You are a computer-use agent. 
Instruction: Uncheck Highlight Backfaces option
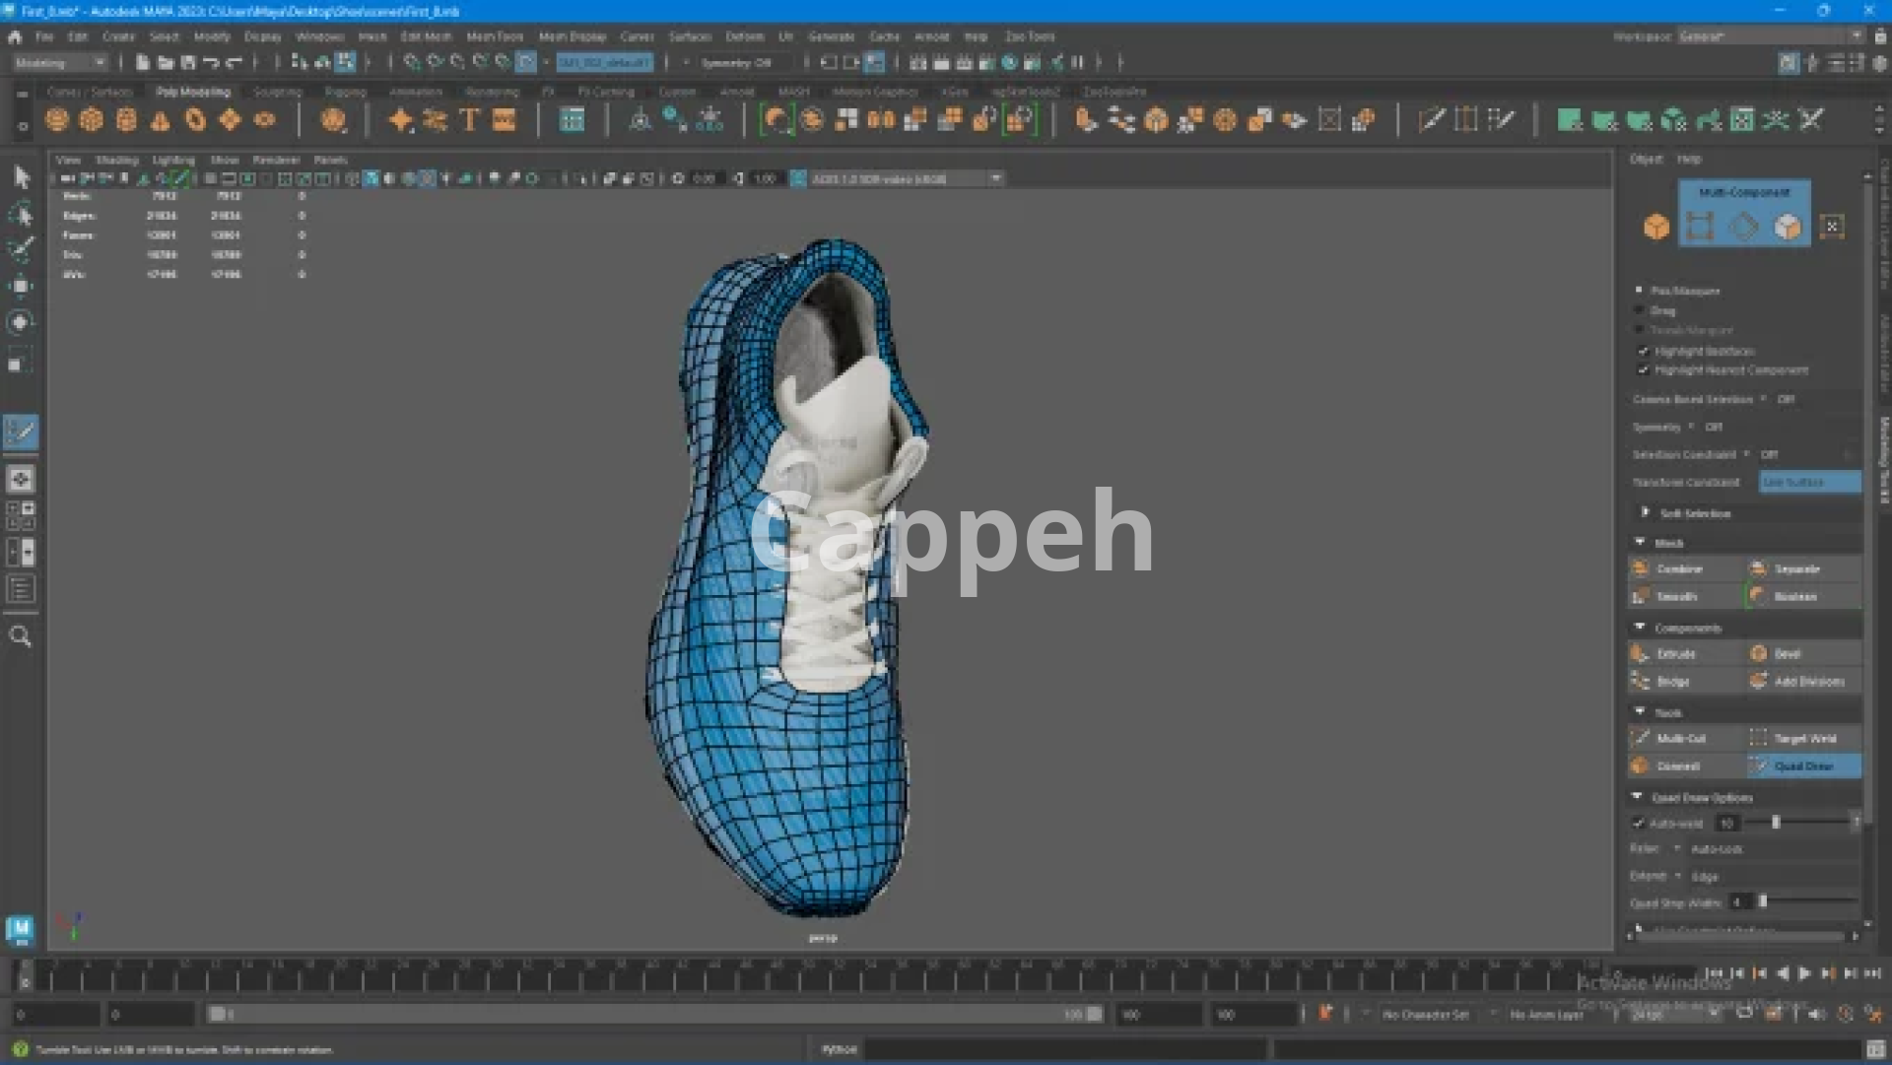[1643, 352]
